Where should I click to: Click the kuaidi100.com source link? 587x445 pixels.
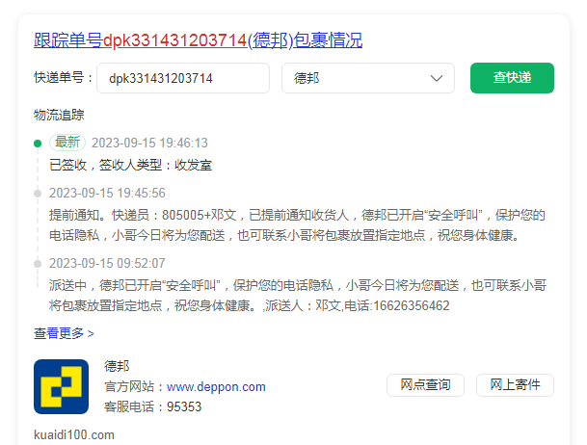[74, 434]
